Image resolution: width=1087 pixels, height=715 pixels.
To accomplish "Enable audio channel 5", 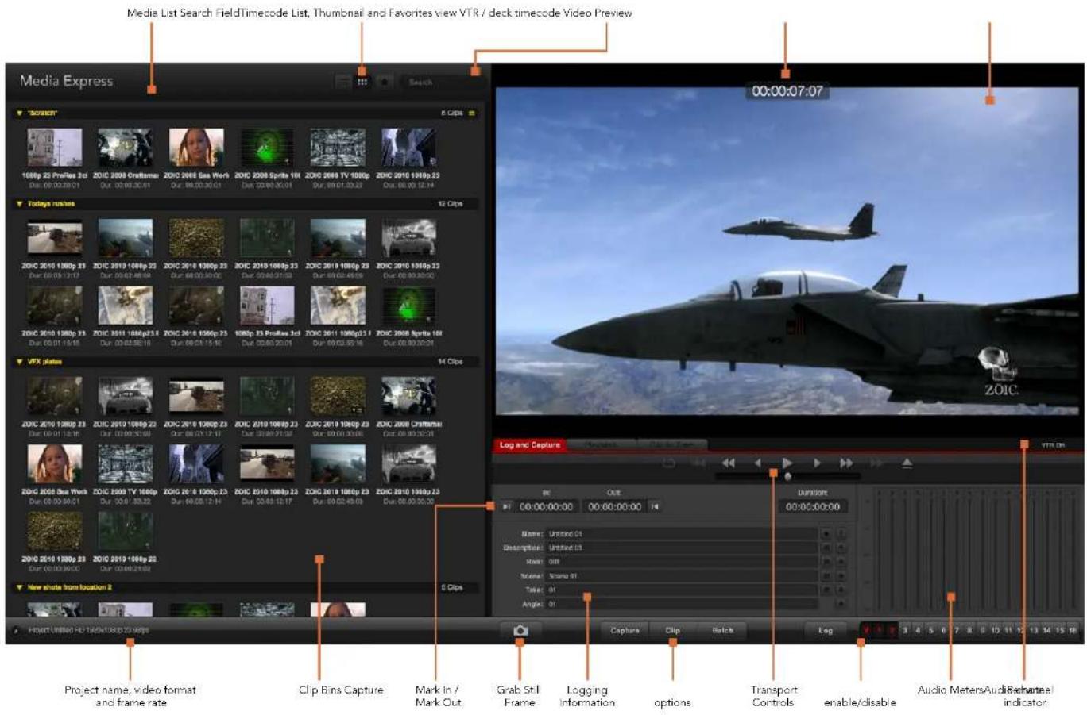I will (x=930, y=631).
